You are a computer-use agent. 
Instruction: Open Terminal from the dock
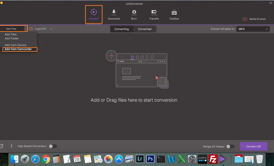(x=161, y=159)
